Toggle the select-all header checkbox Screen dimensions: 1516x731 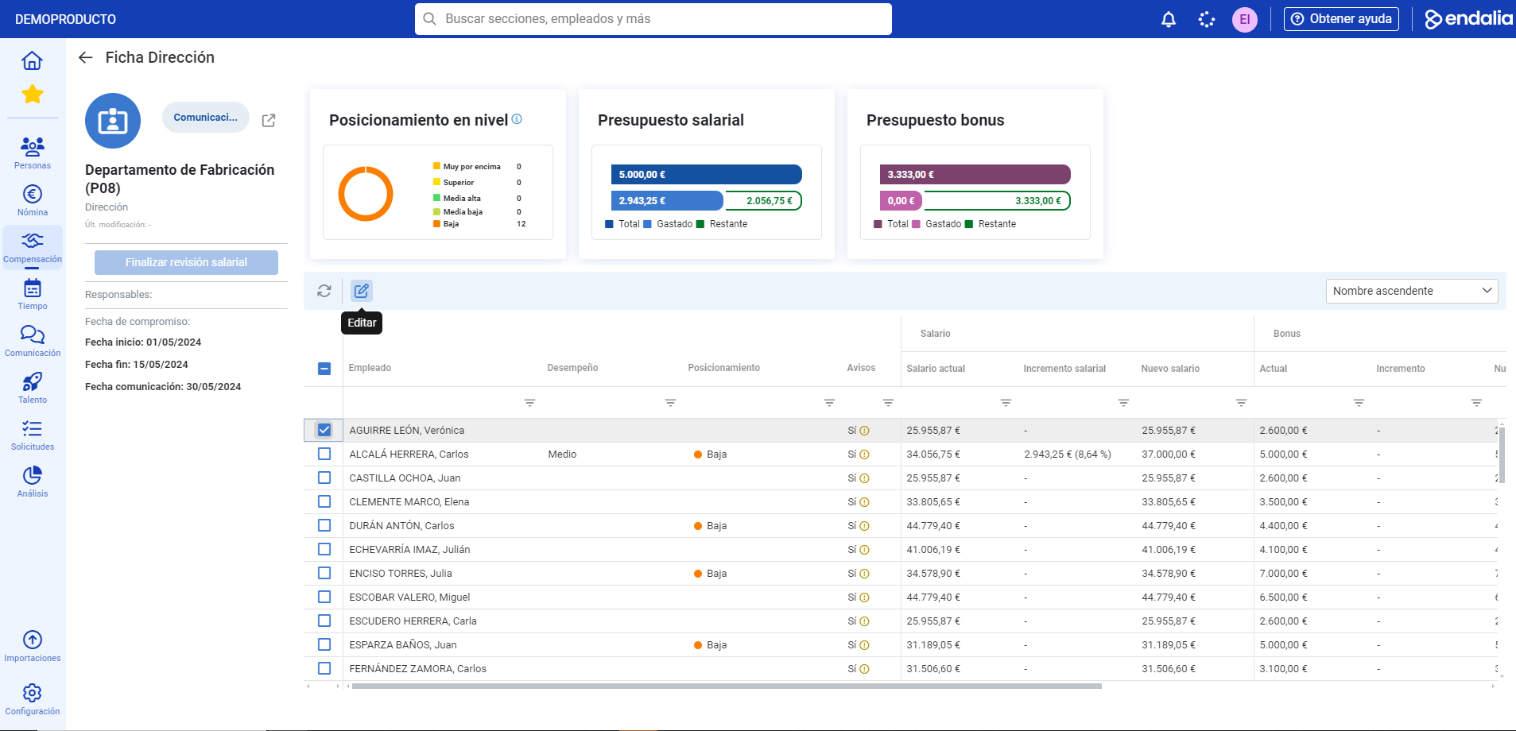pyautogui.click(x=324, y=369)
